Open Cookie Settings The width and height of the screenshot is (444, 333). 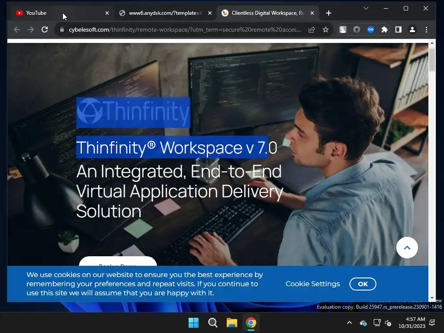313,284
